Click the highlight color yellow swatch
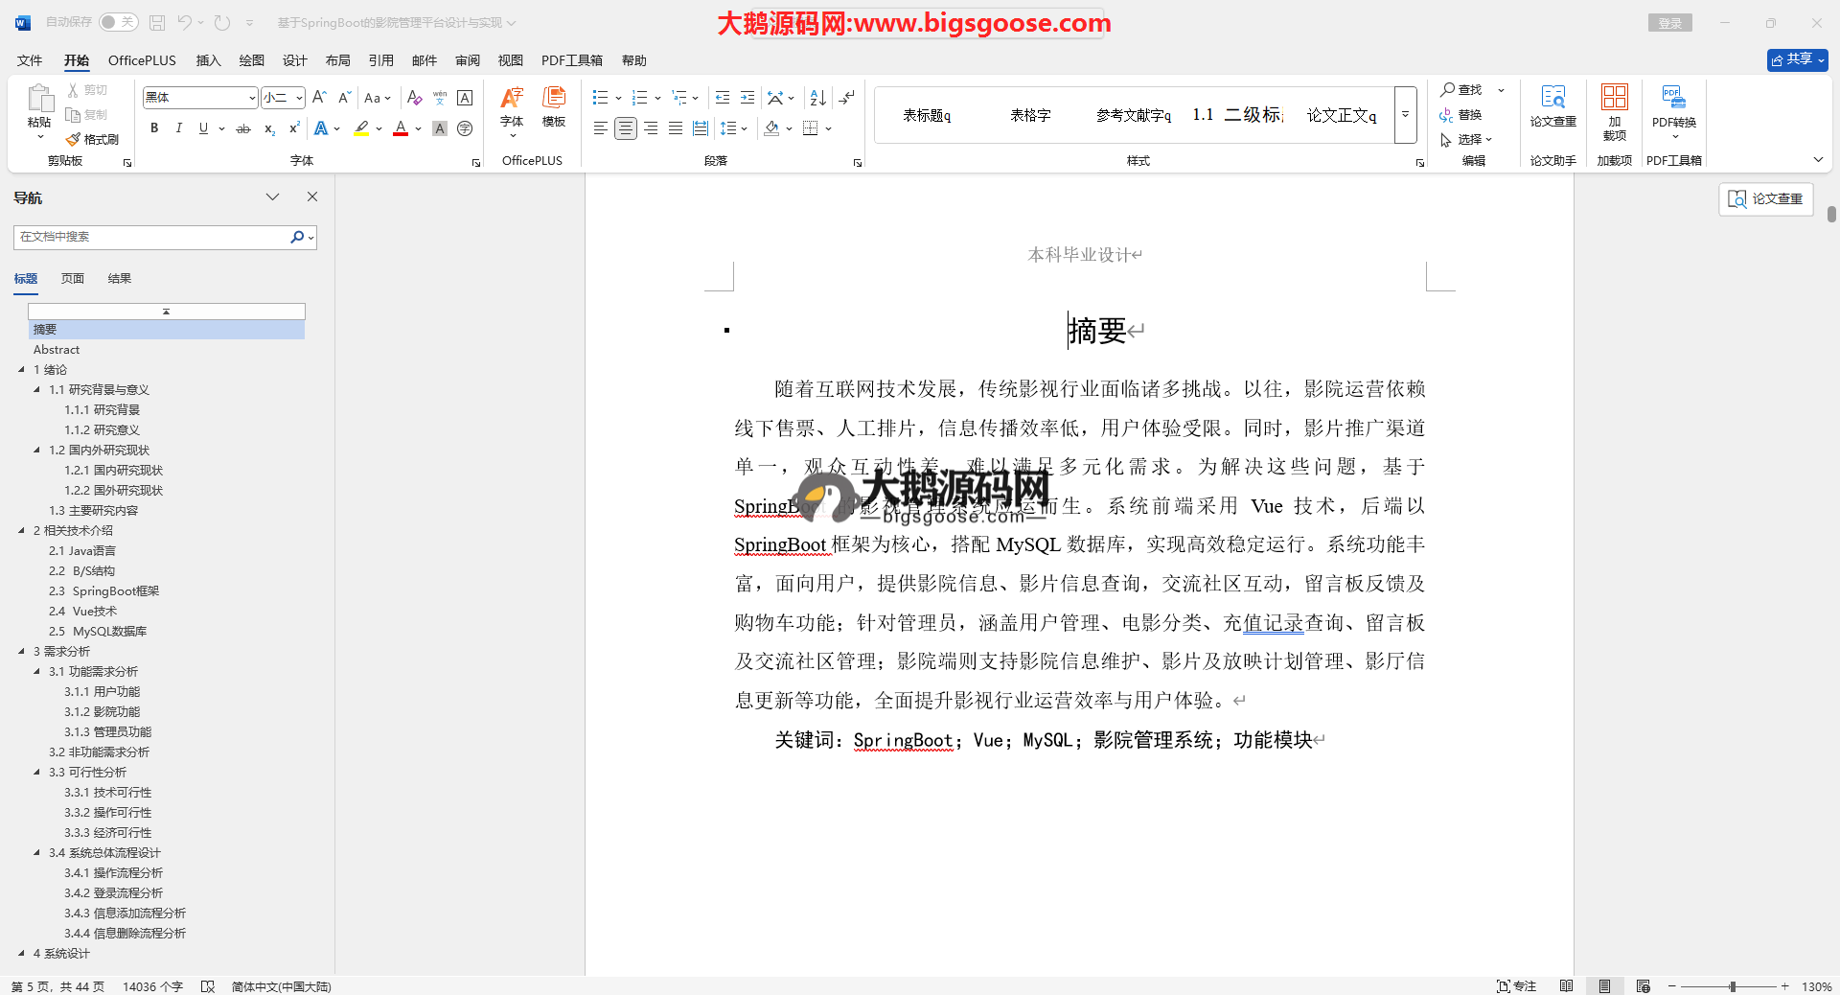 coord(361,128)
